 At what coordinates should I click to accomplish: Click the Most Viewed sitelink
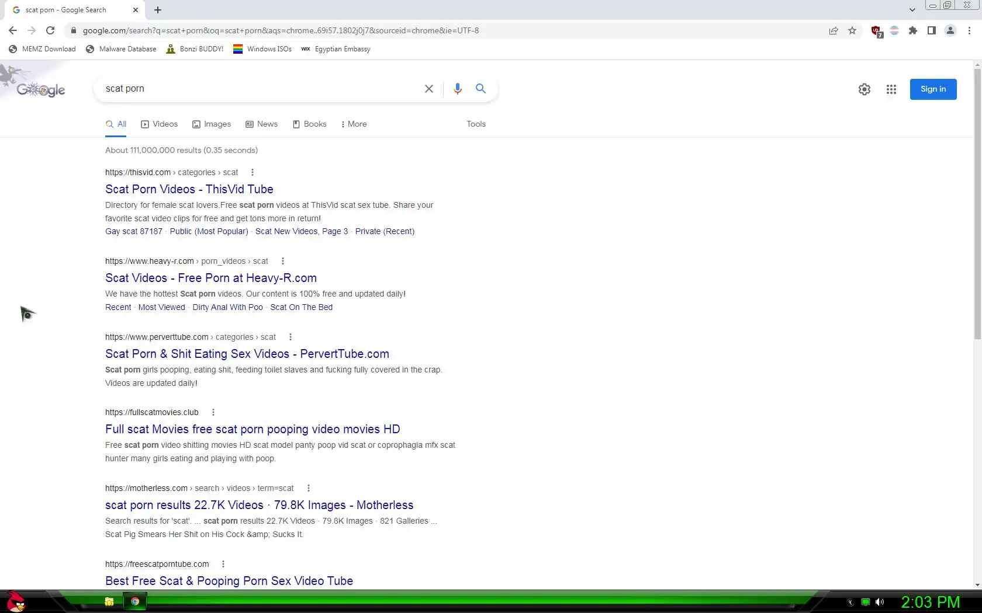pyautogui.click(x=161, y=307)
